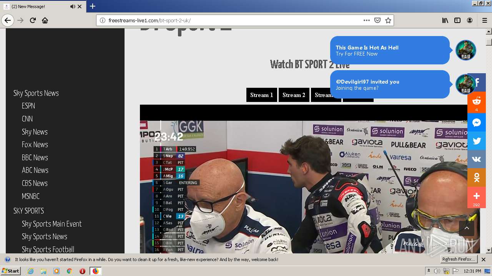The height and width of the screenshot is (276, 492).
Task: Click the 12:31 PM taskbar clock
Action: pyautogui.click(x=472, y=271)
